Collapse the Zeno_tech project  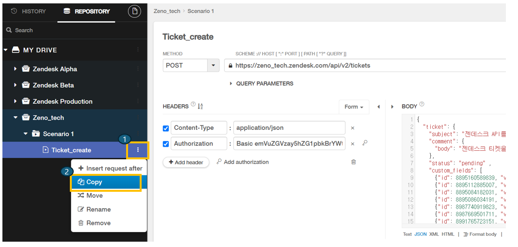coord(15,117)
